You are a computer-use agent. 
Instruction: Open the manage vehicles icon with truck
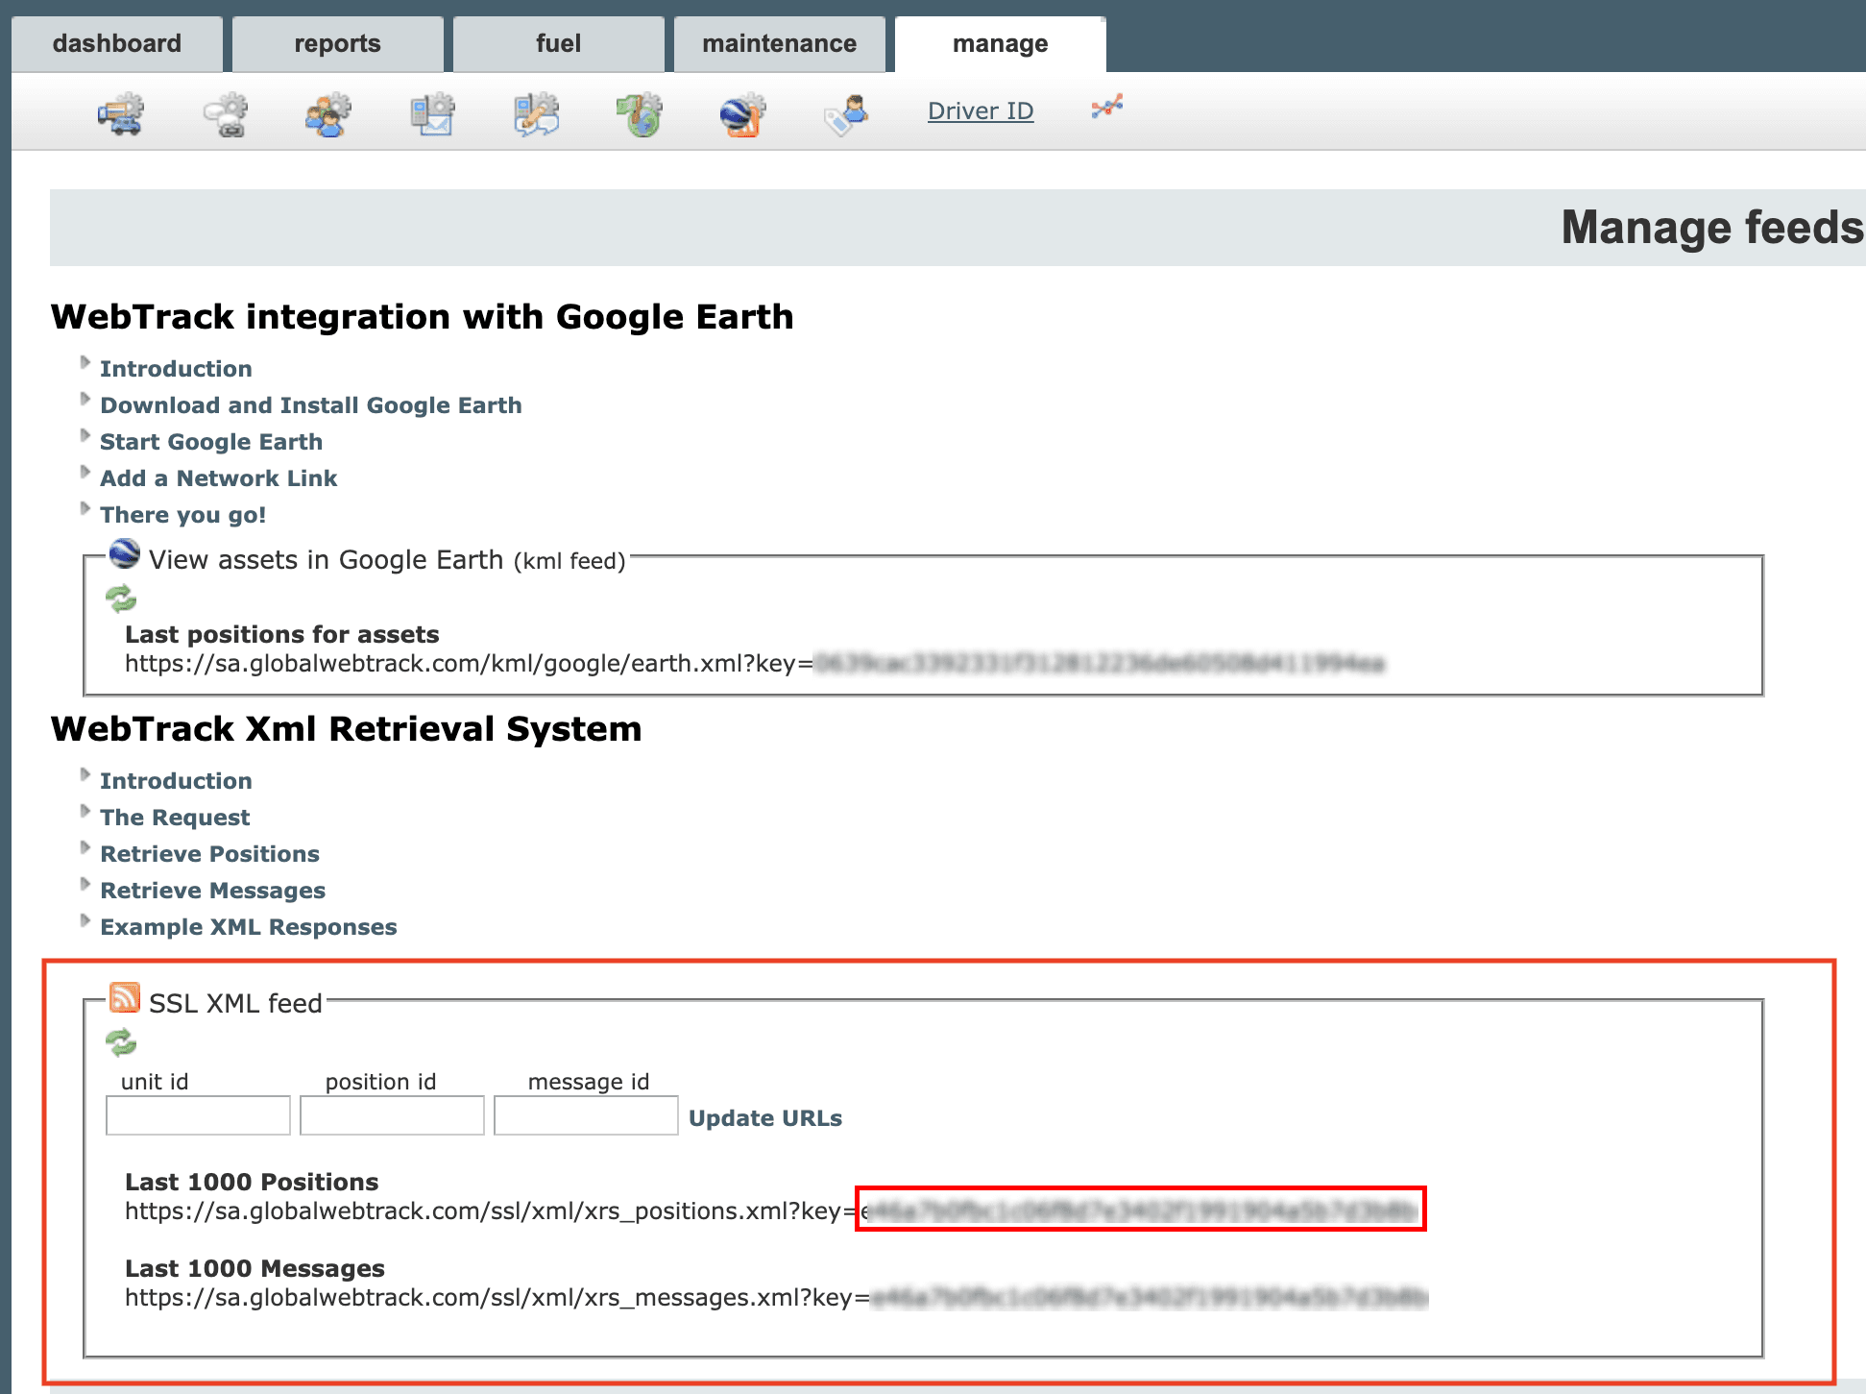click(121, 114)
